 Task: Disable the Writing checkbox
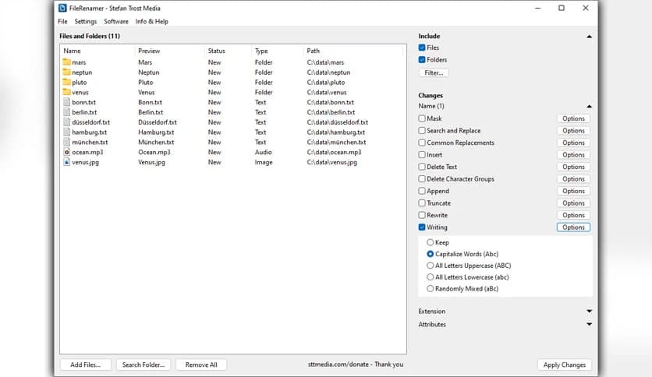[x=422, y=227]
